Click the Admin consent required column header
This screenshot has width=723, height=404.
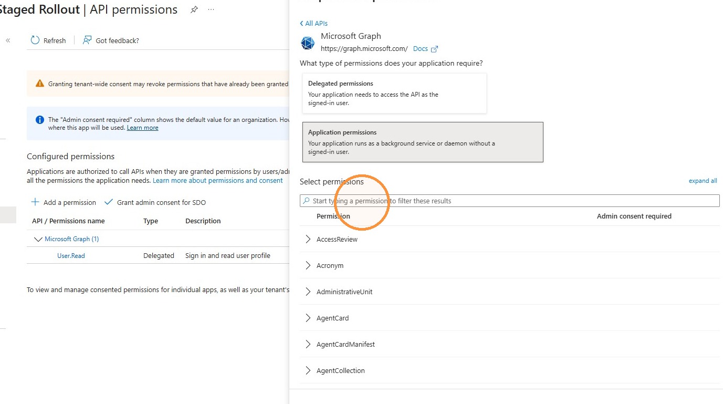pyautogui.click(x=634, y=216)
